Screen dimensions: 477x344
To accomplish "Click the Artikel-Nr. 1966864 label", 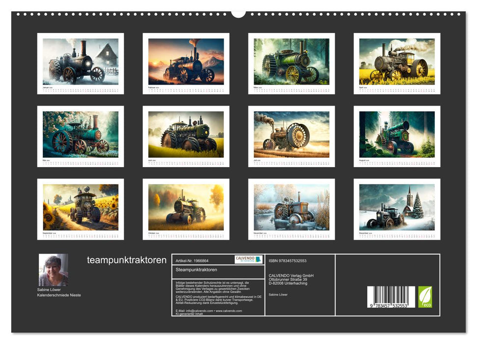I will 192,260.
